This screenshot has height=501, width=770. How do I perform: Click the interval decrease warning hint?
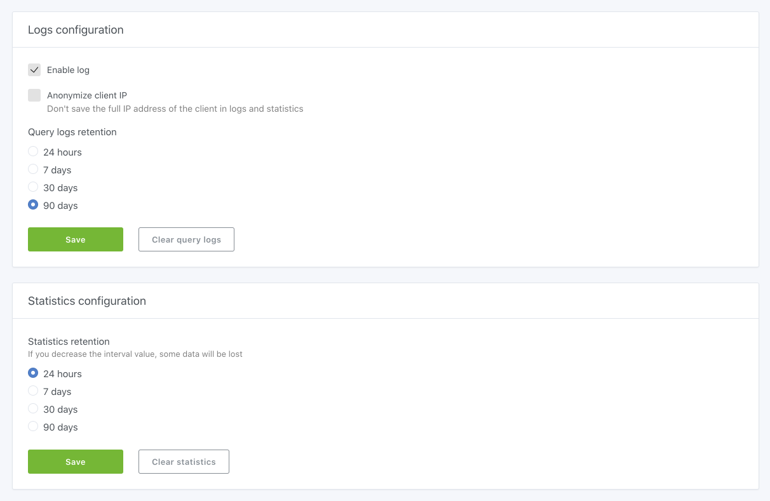coord(135,354)
